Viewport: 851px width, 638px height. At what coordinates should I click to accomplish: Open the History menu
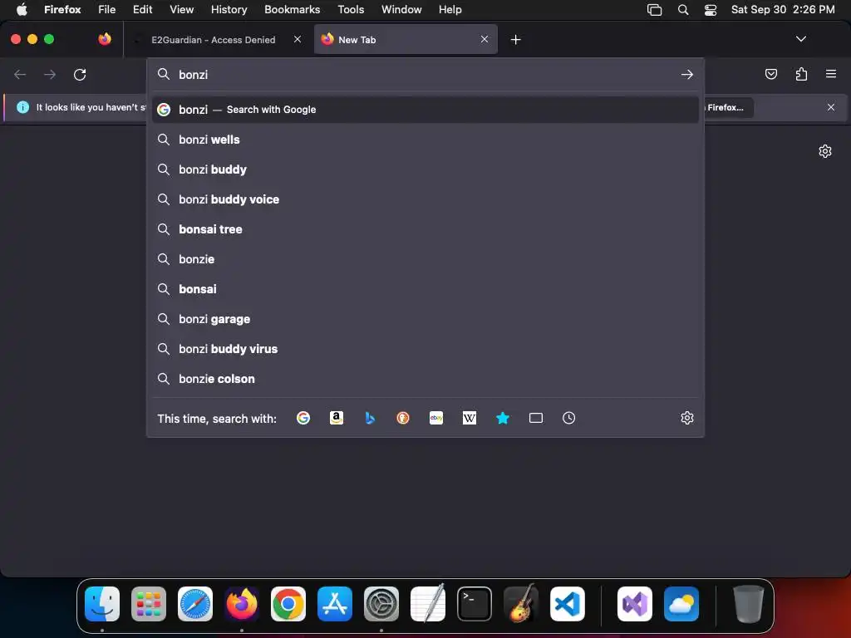click(x=229, y=9)
